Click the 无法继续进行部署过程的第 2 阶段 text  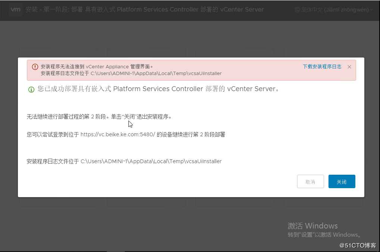[x=99, y=116]
